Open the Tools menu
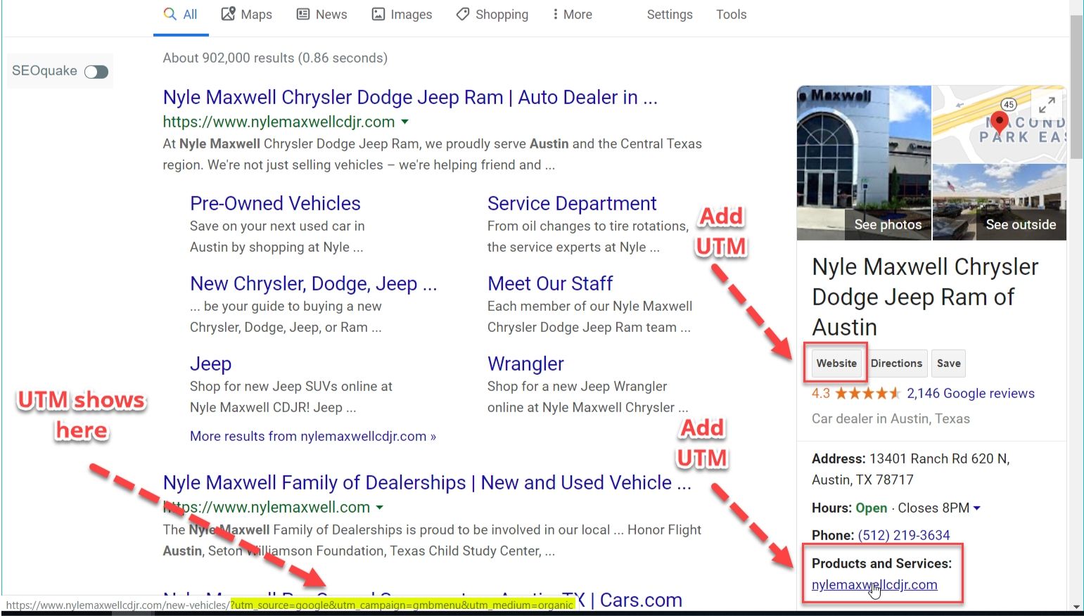The image size is (1084, 616). pos(731,14)
